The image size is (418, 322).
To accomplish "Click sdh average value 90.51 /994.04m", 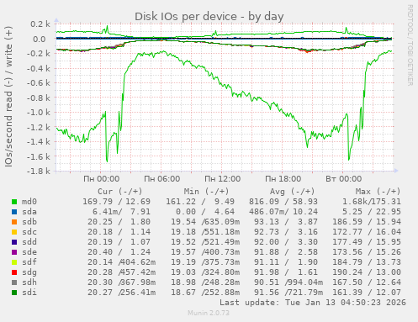I will (x=288, y=282).
